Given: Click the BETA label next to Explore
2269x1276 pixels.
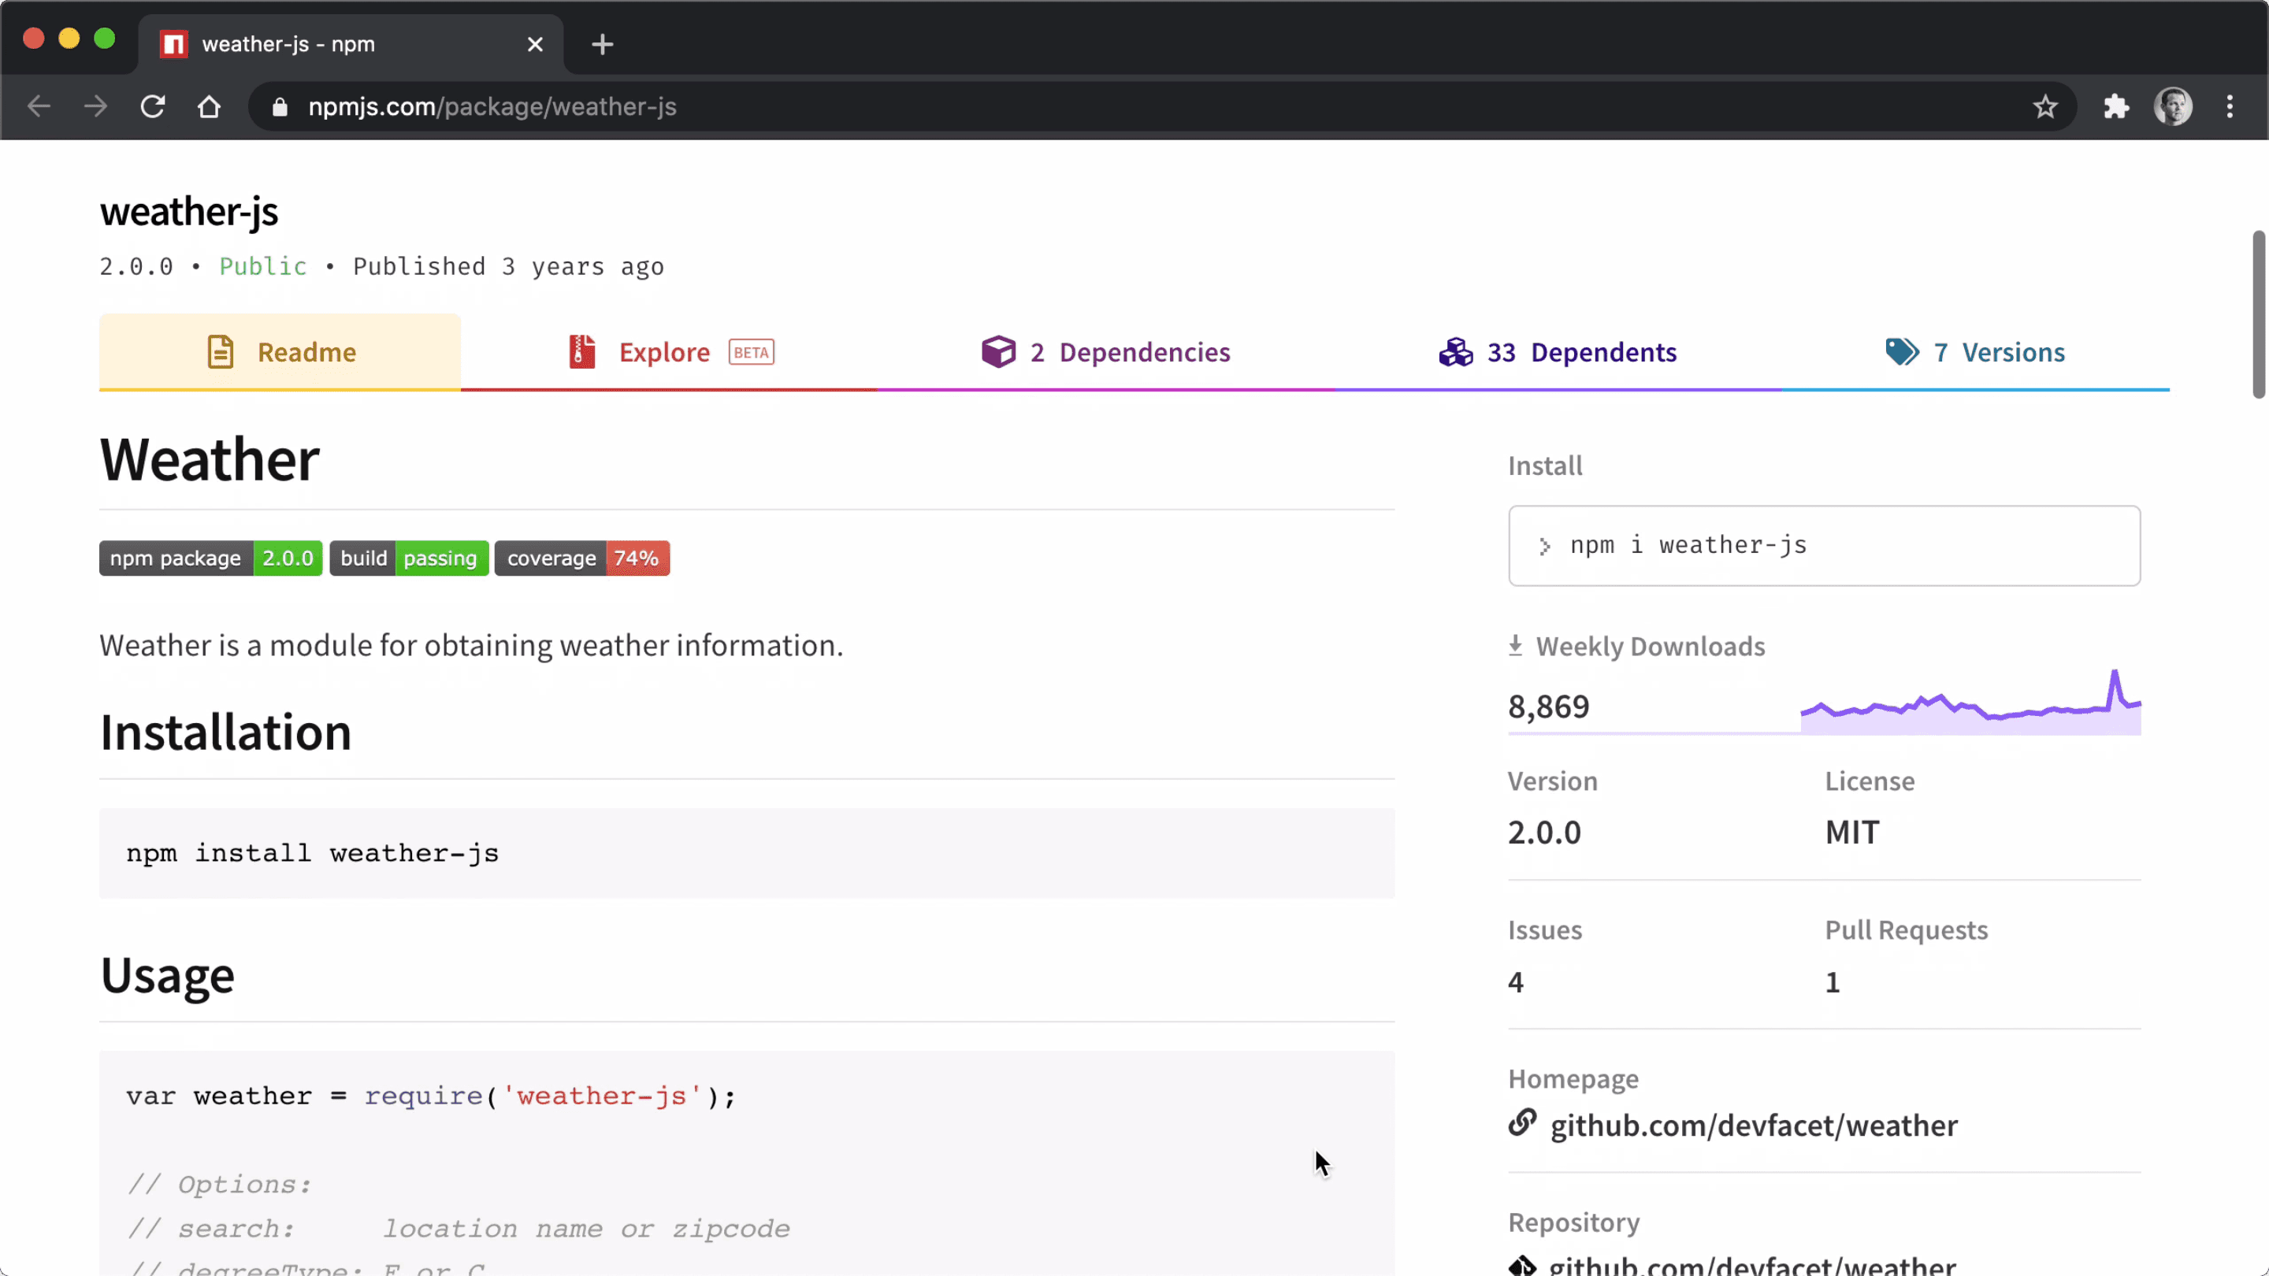Looking at the screenshot, I should pyautogui.click(x=752, y=352).
